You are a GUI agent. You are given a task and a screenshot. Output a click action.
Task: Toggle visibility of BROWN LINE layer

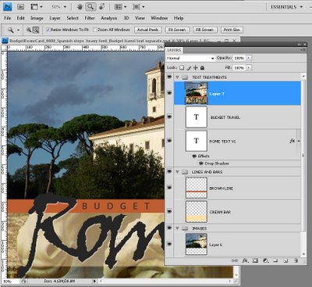coord(169,188)
